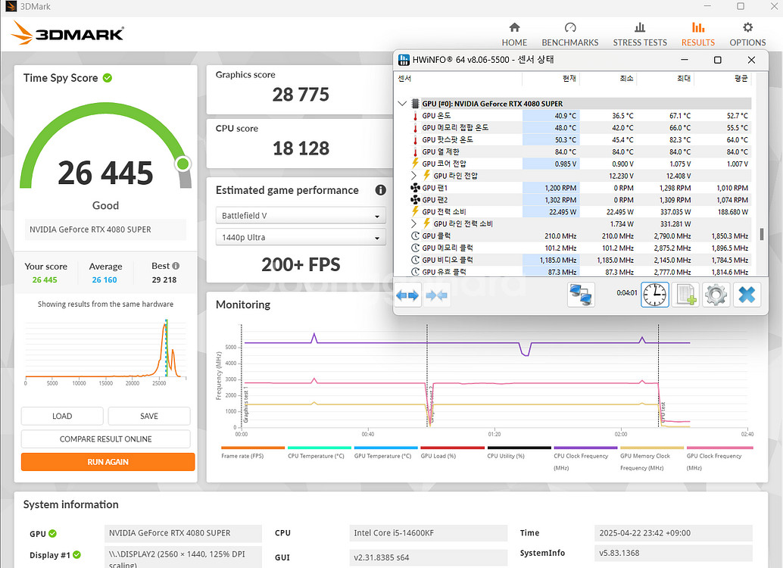Click HWiNFO's blue expand-columns arrows icon

(x=407, y=295)
